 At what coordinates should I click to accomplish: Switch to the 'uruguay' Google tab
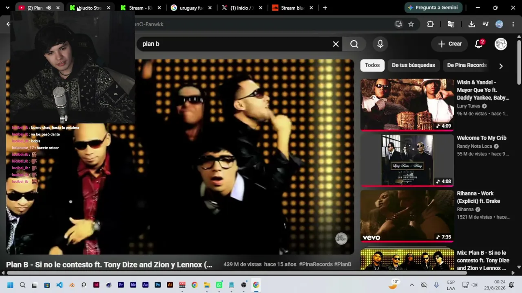click(x=187, y=8)
